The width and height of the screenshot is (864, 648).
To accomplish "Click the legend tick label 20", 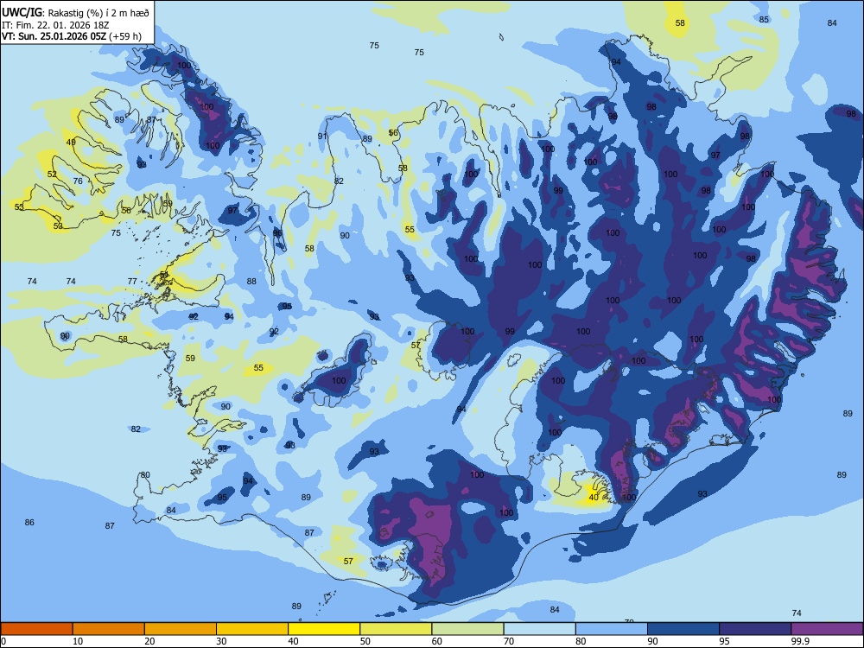I will (x=149, y=641).
